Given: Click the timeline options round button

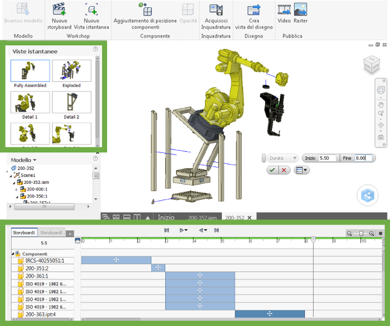Looking at the screenshot, I should [380, 233].
